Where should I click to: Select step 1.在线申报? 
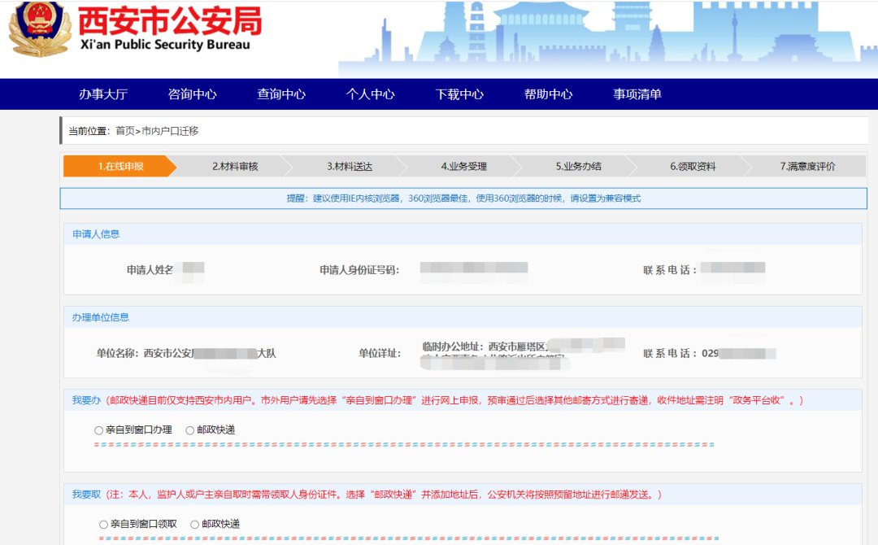point(120,166)
